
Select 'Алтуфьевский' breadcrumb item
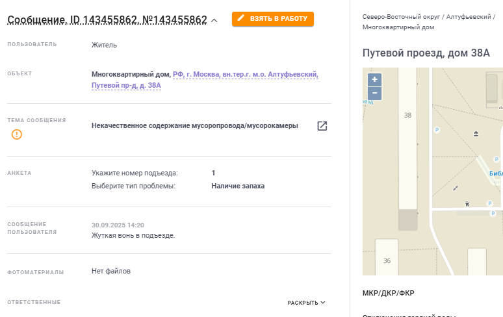[468, 16]
